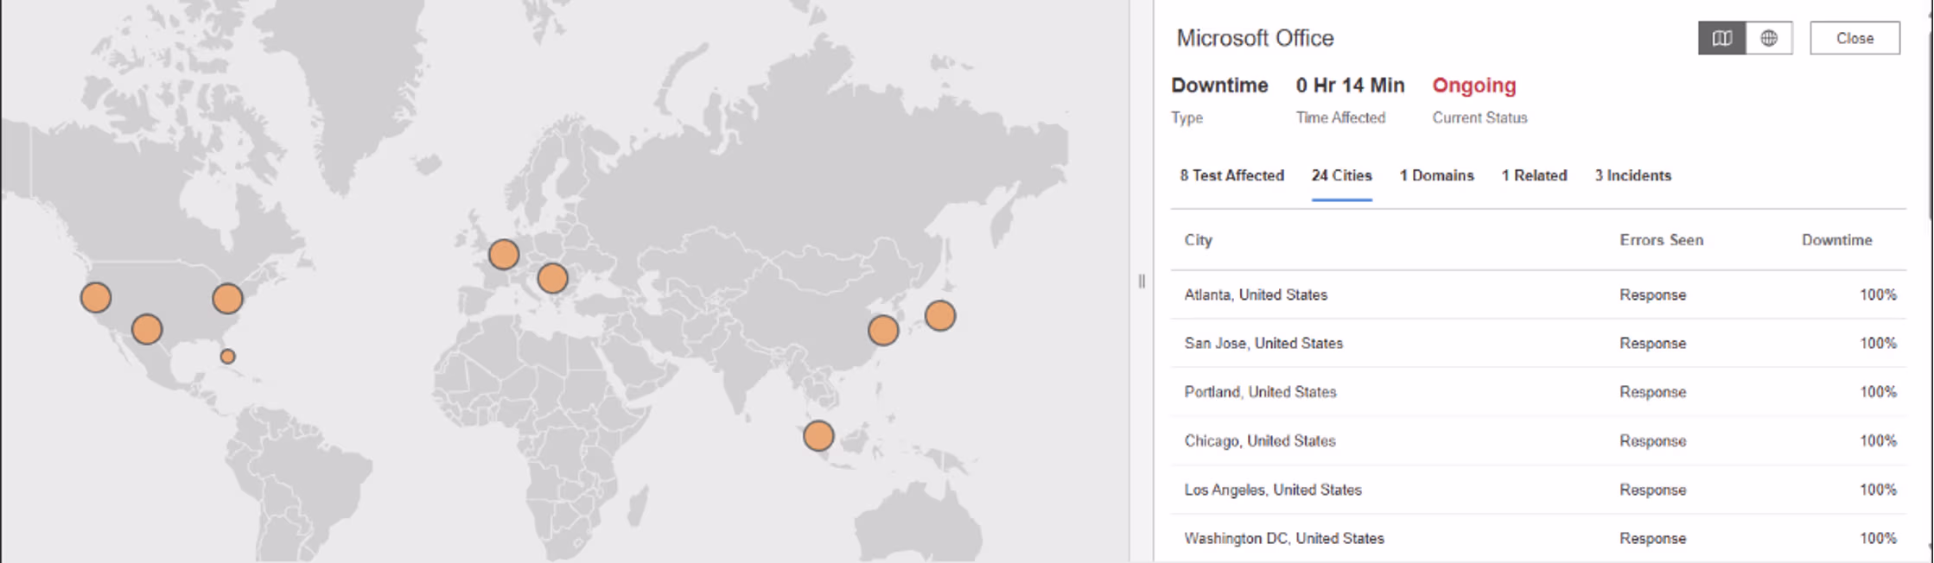Select the Atlanta, United States row
The height and width of the screenshot is (563, 1934).
[x=1538, y=294]
